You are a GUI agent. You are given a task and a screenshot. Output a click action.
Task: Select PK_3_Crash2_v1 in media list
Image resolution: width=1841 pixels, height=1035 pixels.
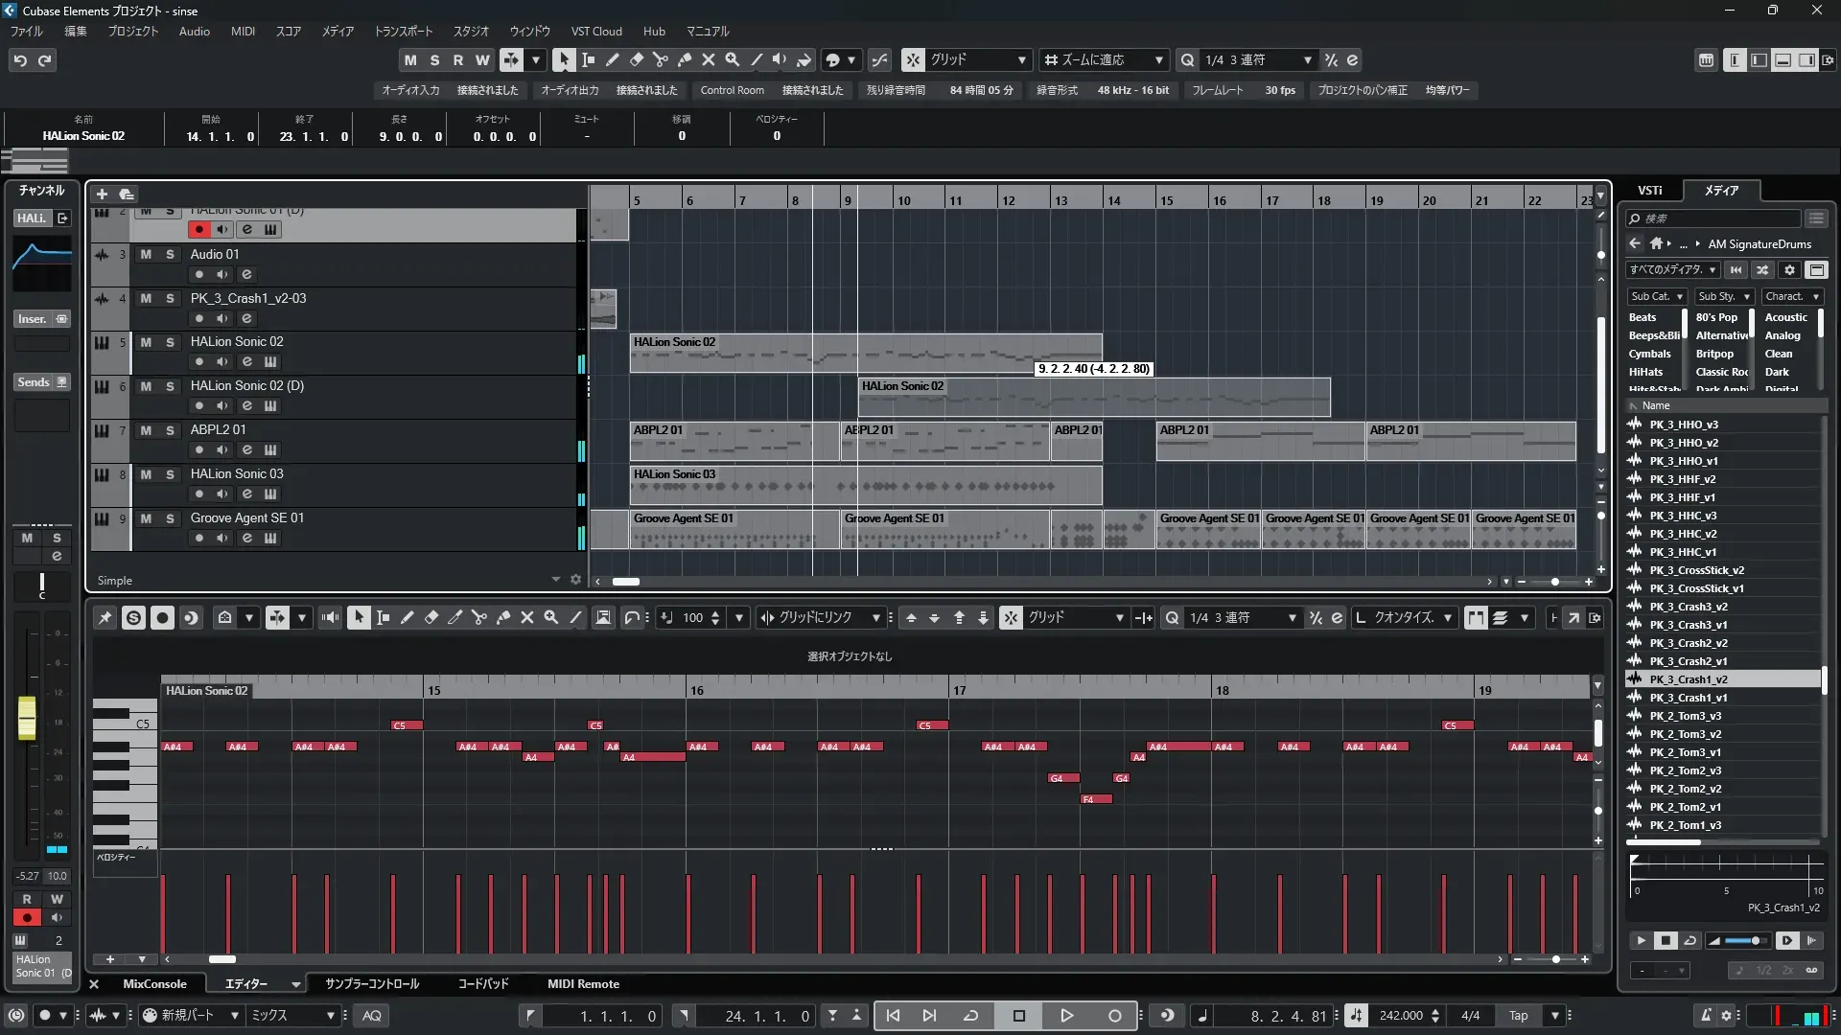(x=1689, y=661)
